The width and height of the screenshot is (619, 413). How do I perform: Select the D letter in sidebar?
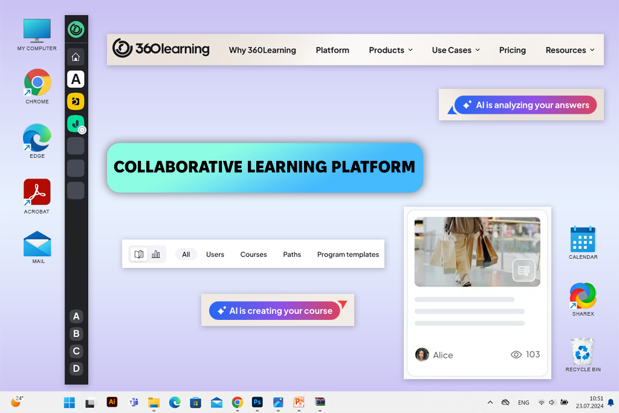click(x=76, y=368)
